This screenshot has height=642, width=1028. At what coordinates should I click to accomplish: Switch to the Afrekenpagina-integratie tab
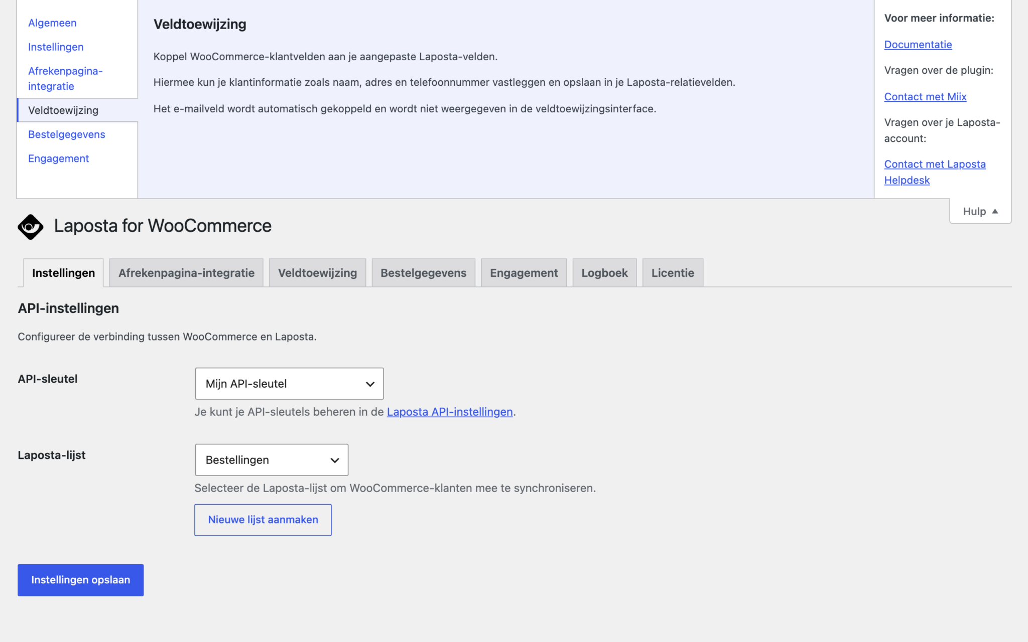[186, 273]
